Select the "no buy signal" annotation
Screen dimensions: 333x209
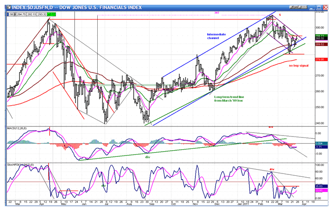[x=301, y=65]
